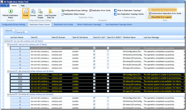
Task: Collapse the Dest DC lon-con-dc1.contoso.com group
Action: click(5, 41)
